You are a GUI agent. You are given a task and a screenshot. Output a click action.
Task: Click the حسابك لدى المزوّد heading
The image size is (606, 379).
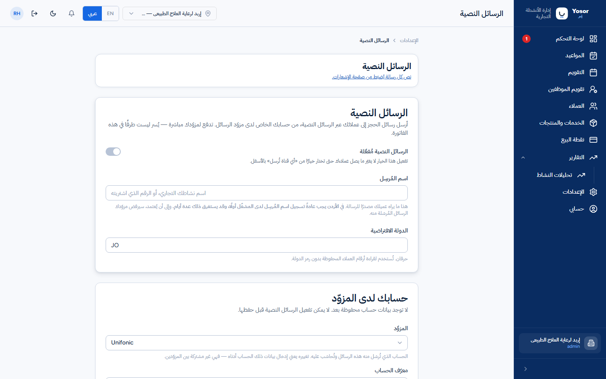(370, 298)
